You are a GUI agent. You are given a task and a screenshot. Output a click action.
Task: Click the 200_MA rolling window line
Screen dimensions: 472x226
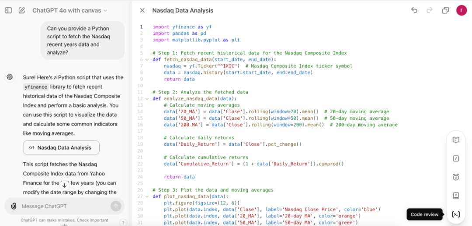pyautogui.click(x=281, y=125)
